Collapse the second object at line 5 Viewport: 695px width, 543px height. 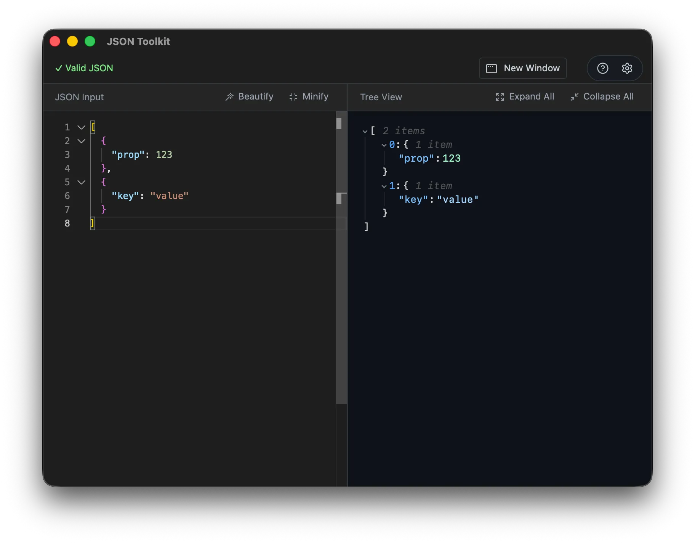coord(81,182)
